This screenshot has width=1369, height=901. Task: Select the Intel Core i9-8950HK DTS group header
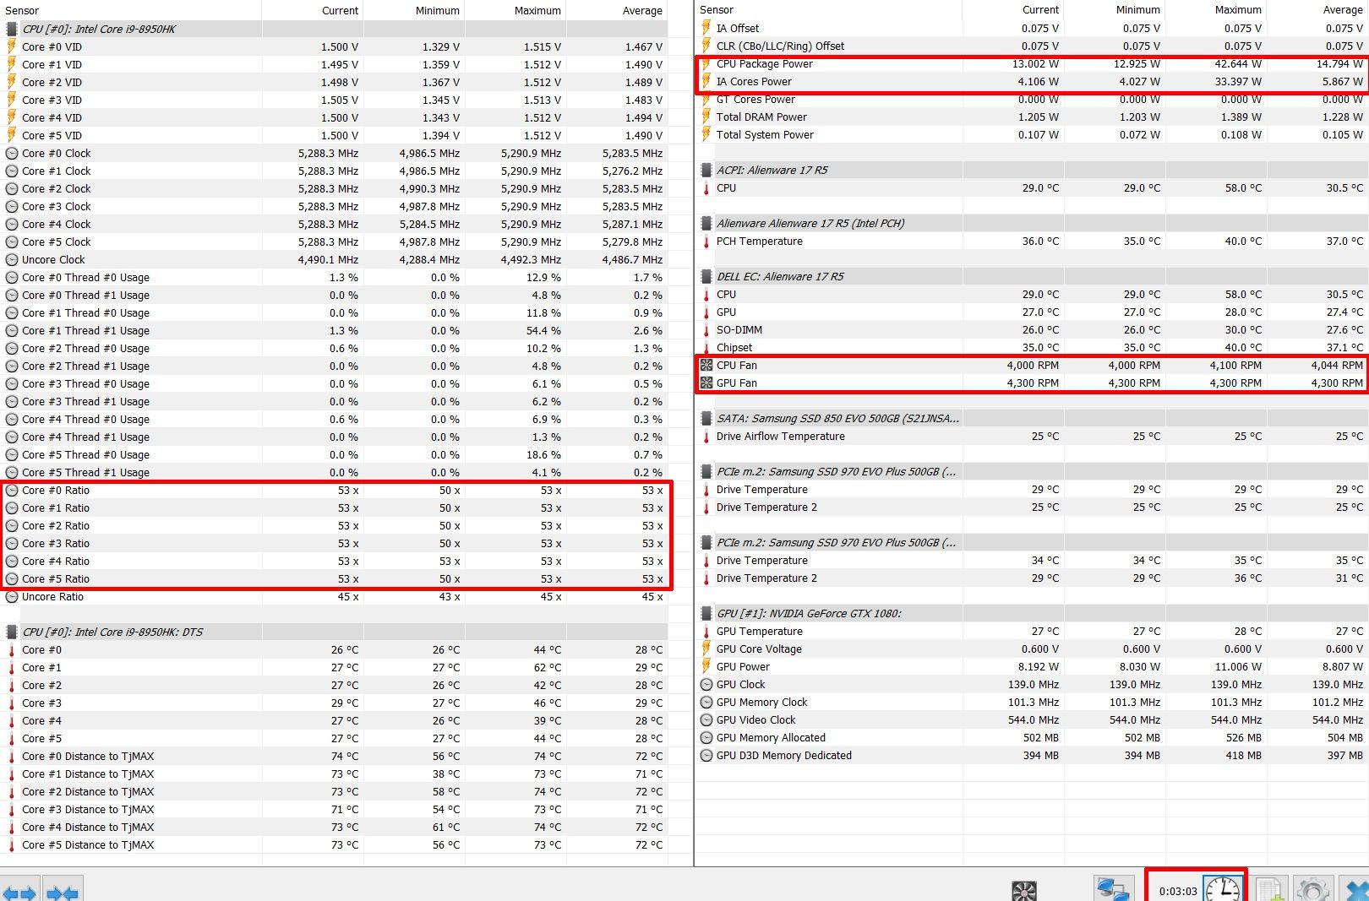point(112,632)
